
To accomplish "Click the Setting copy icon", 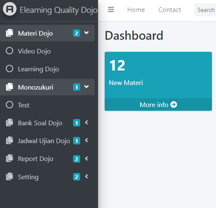I will click(x=9, y=176).
